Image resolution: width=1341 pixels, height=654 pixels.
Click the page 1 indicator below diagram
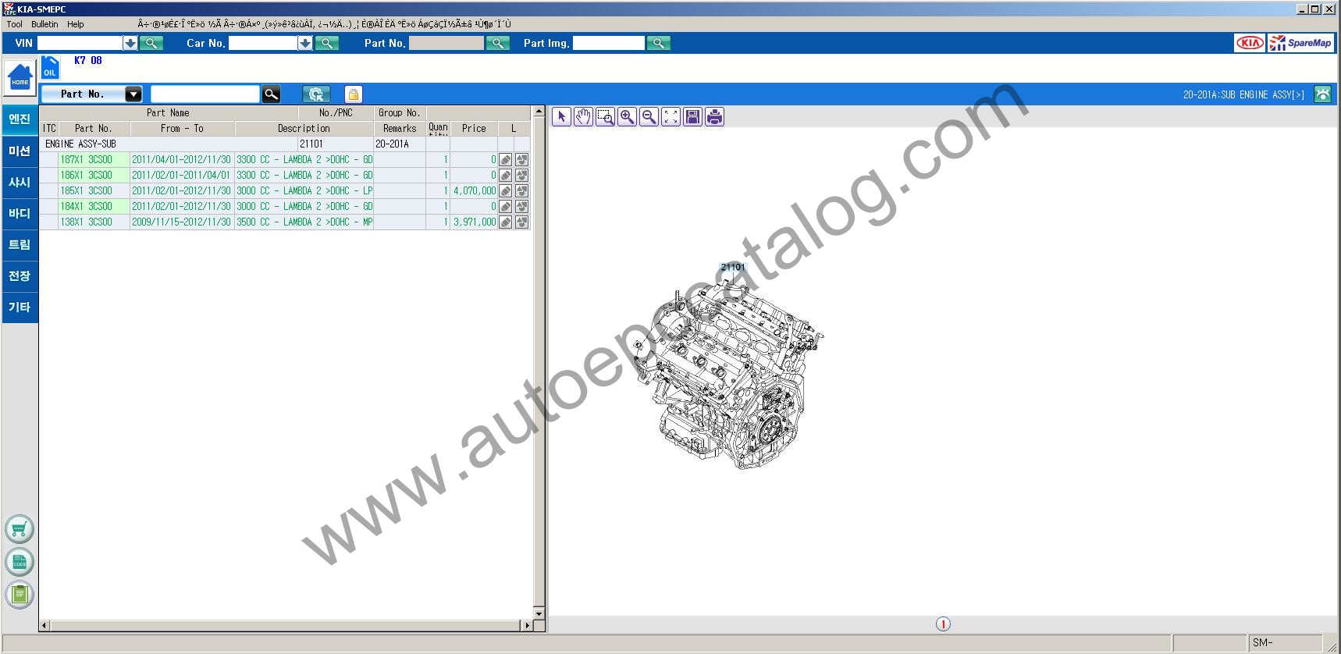(x=943, y=624)
